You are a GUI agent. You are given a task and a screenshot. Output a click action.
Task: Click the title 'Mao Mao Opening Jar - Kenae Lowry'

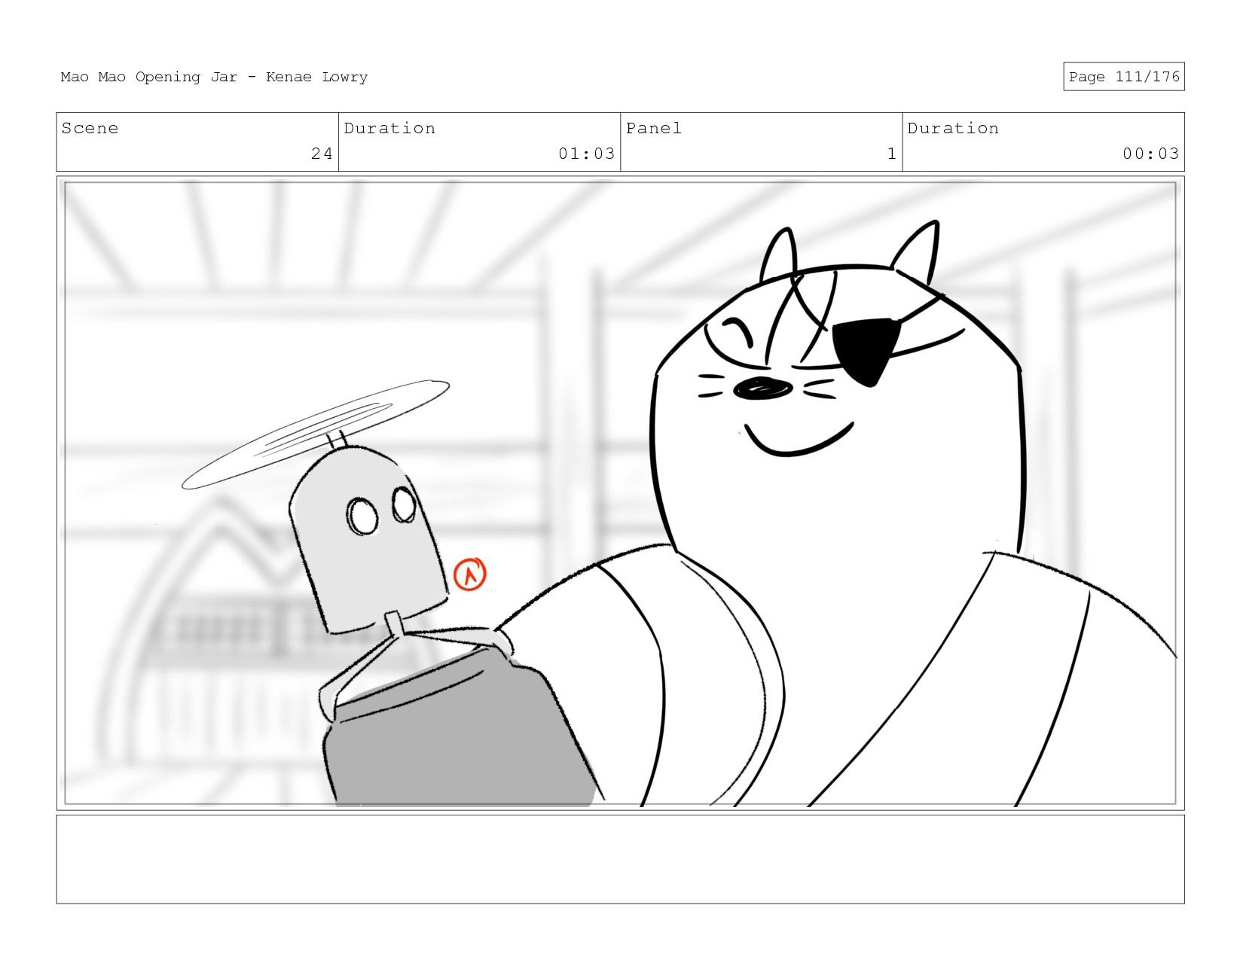[214, 77]
